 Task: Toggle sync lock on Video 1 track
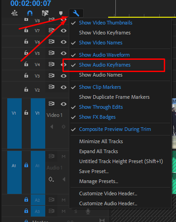(52, 104)
